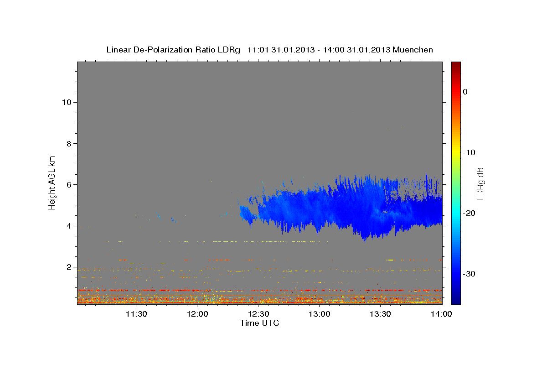
Task: Click the colorbar value -10
Action: [x=469, y=152]
